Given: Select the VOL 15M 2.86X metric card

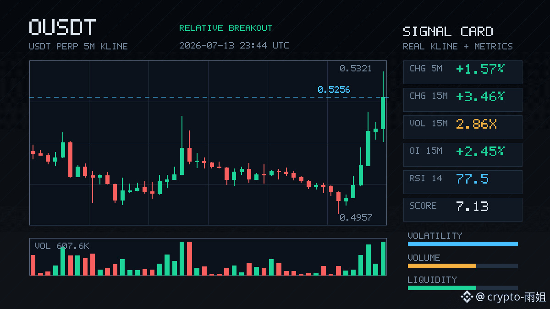Looking at the screenshot, I should [462, 127].
